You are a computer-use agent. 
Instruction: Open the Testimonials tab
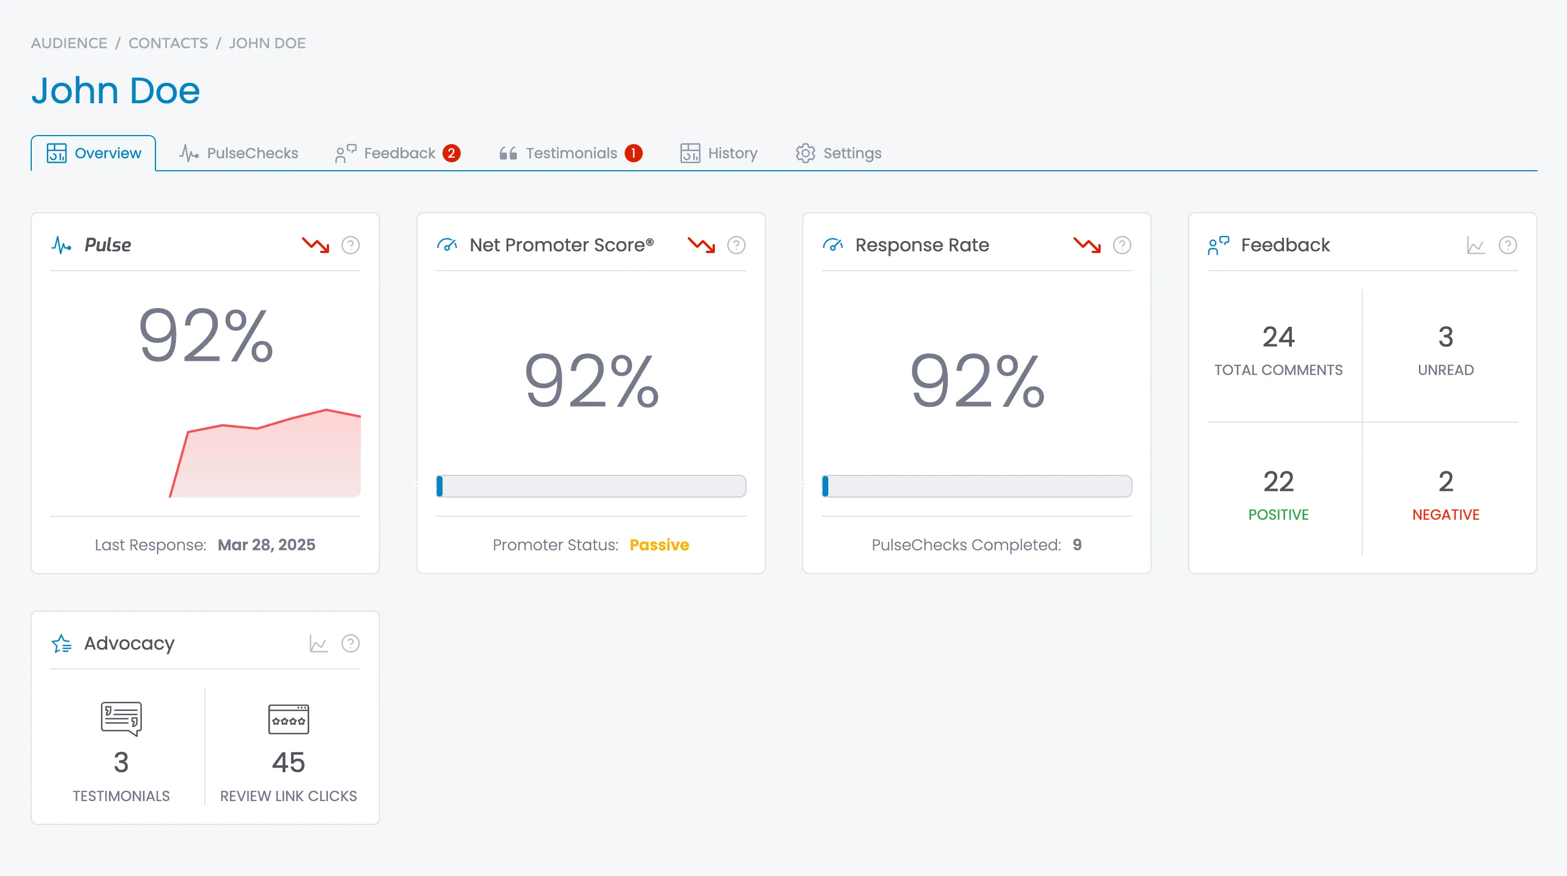[x=571, y=153]
